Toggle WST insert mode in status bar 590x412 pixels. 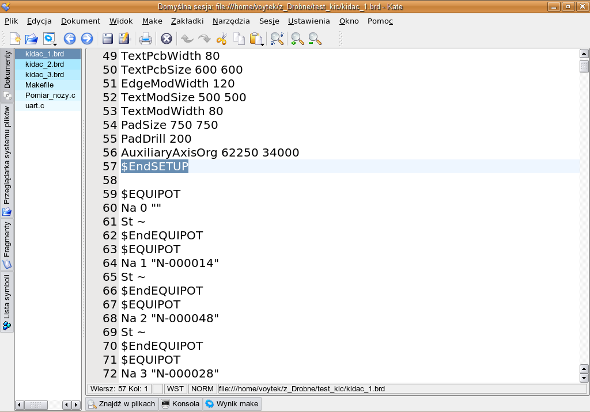(175, 388)
